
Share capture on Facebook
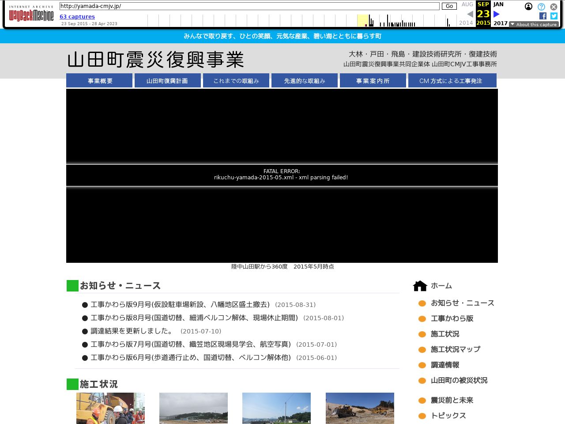coord(543,16)
